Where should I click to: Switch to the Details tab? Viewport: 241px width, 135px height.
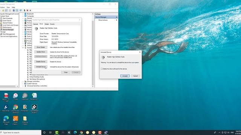click(x=47, y=24)
